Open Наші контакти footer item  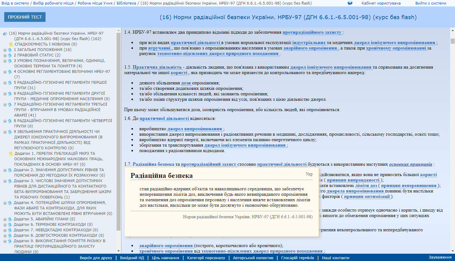336,258
